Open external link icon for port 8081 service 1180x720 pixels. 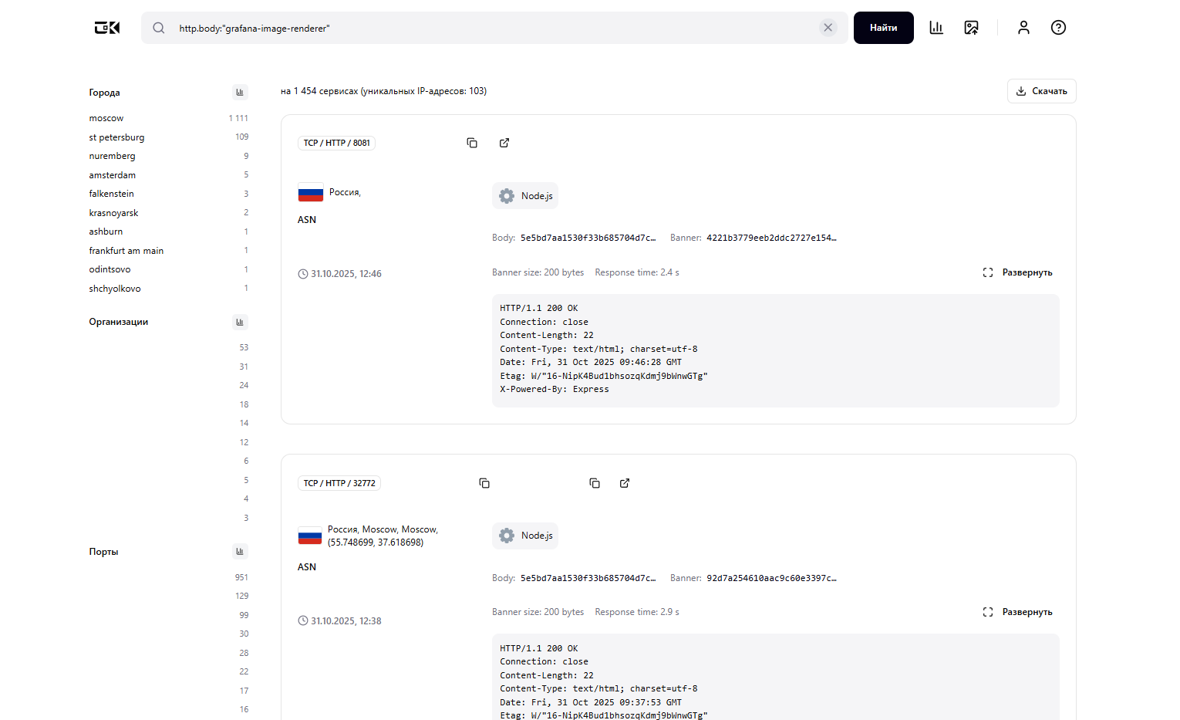[x=504, y=143]
